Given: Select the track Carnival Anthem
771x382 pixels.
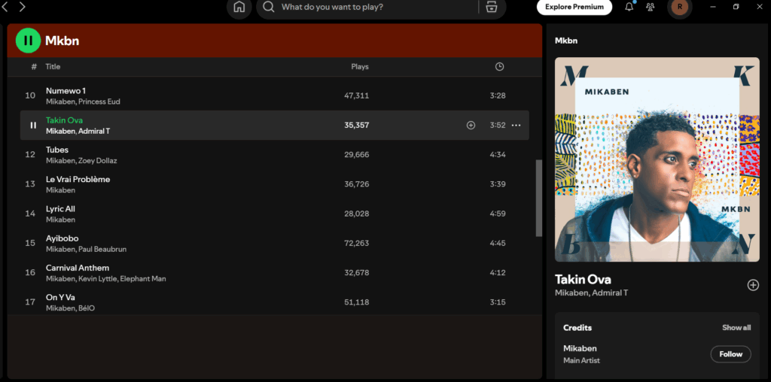Looking at the screenshot, I should 78,268.
